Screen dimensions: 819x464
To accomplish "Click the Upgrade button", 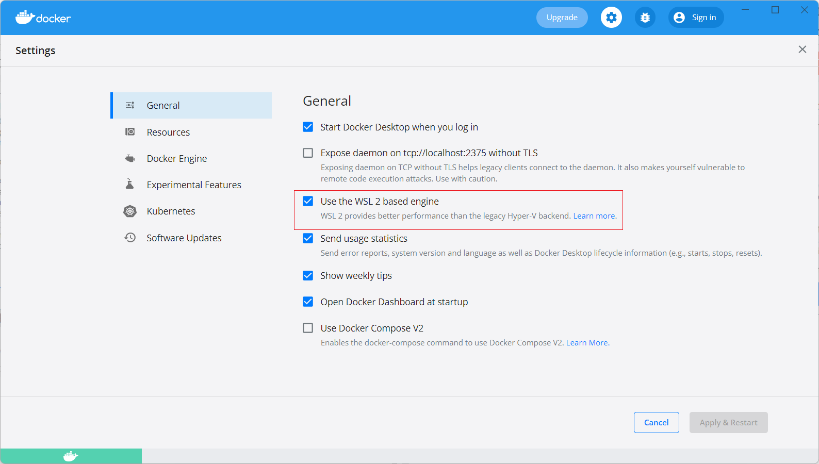I will click(x=562, y=18).
